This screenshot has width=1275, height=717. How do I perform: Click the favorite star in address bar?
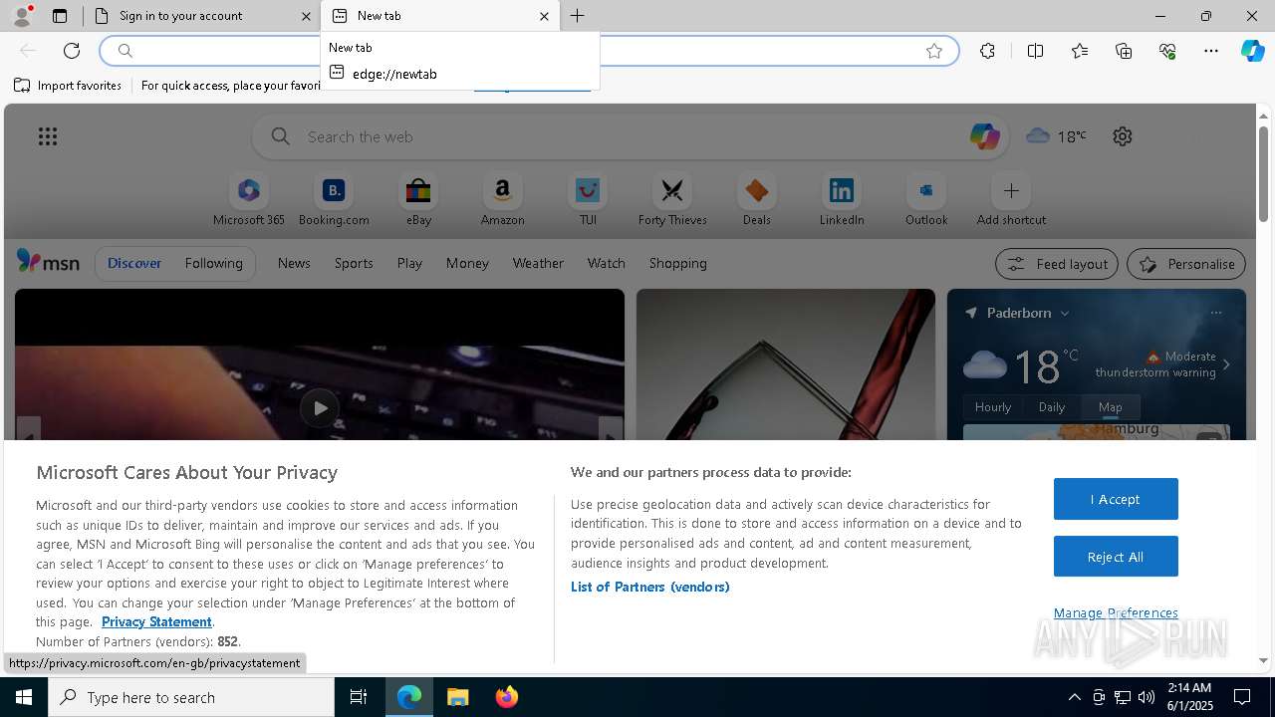934,51
